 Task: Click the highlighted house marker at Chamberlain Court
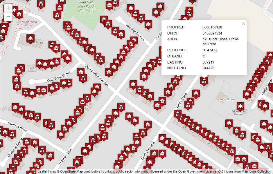pyautogui.click(x=30, y=38)
